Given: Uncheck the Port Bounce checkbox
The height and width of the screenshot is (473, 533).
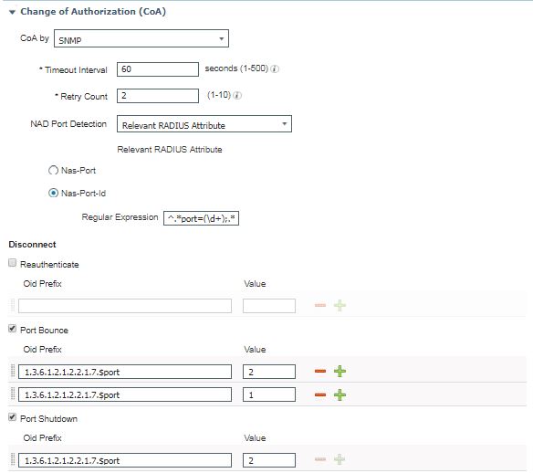Looking at the screenshot, I should pyautogui.click(x=12, y=329).
